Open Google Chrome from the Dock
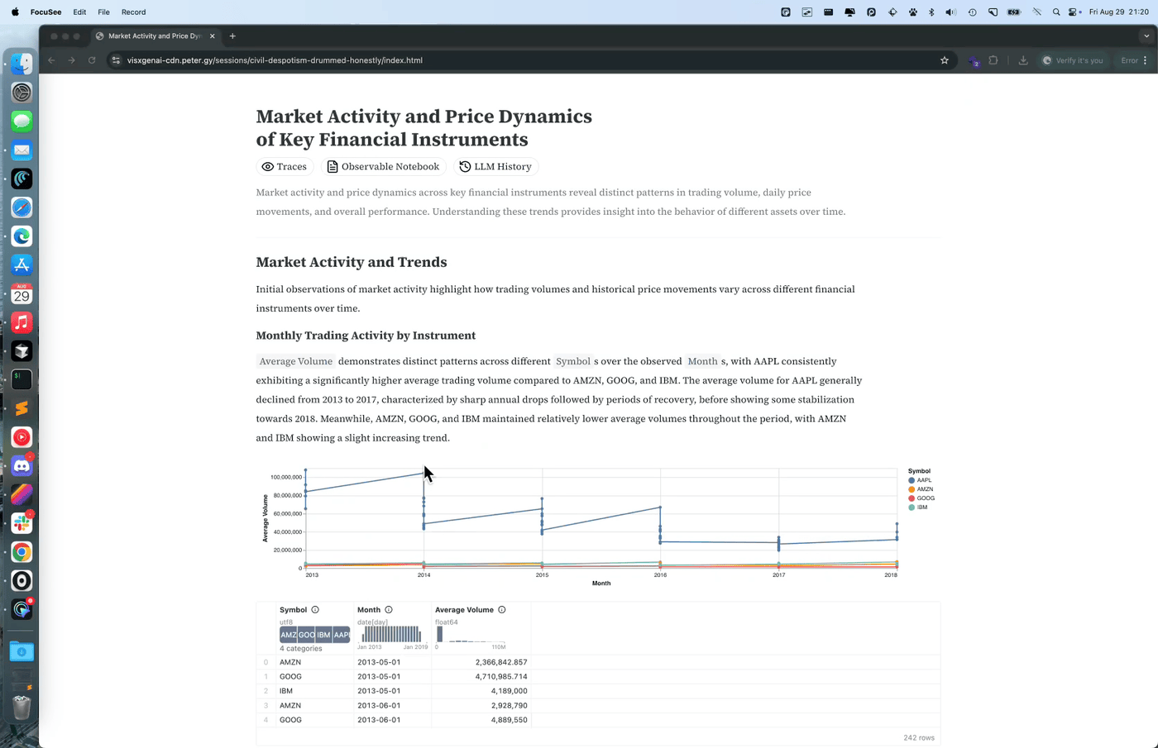1158x748 pixels. point(22,552)
